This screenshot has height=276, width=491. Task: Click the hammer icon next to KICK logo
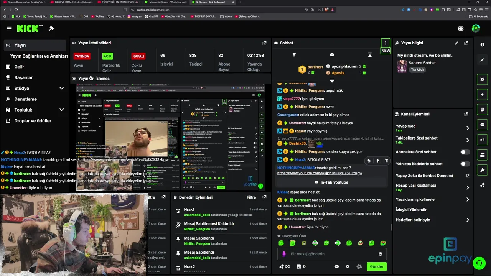(51, 28)
